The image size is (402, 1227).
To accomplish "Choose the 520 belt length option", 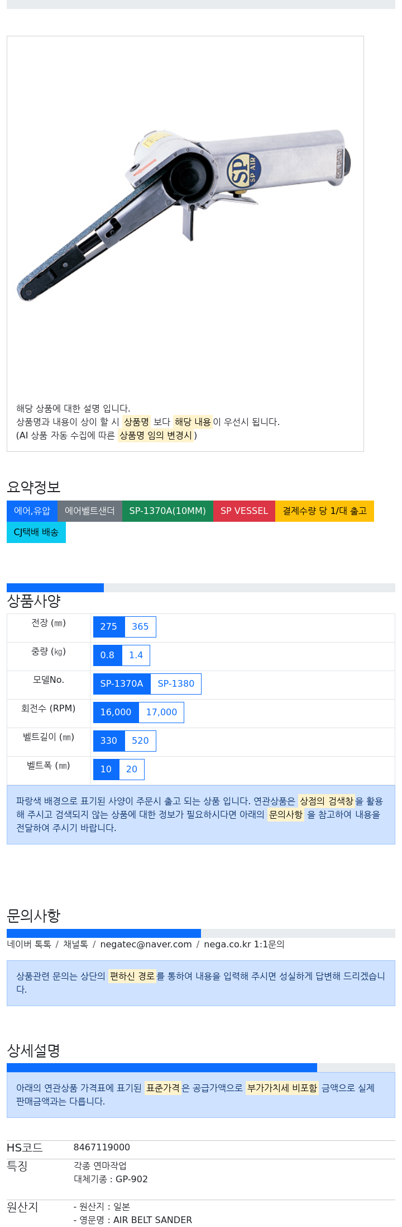I will tap(140, 740).
